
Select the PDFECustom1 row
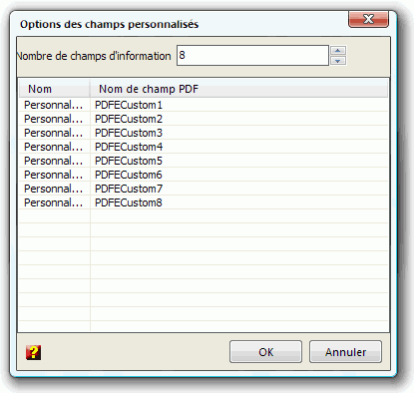204,105
